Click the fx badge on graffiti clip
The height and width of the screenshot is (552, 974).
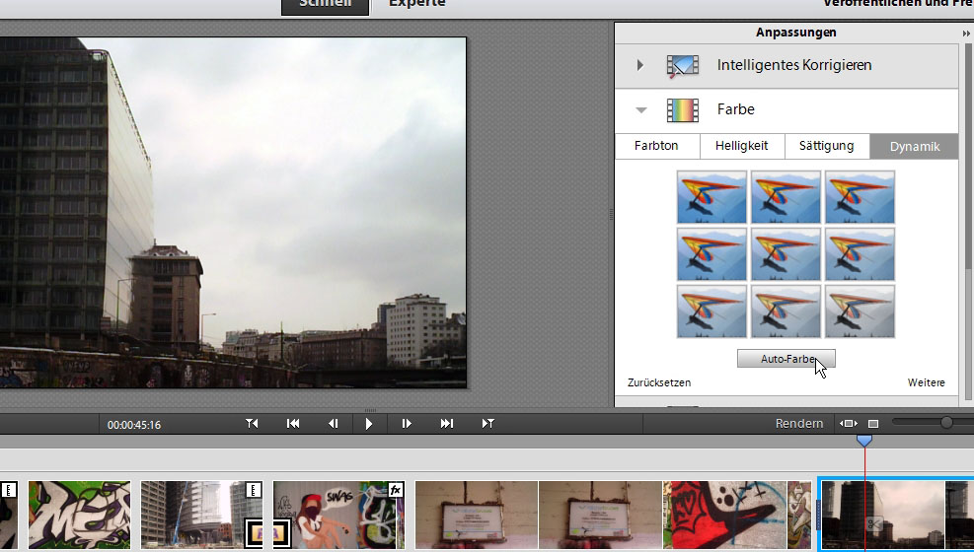[x=395, y=490]
